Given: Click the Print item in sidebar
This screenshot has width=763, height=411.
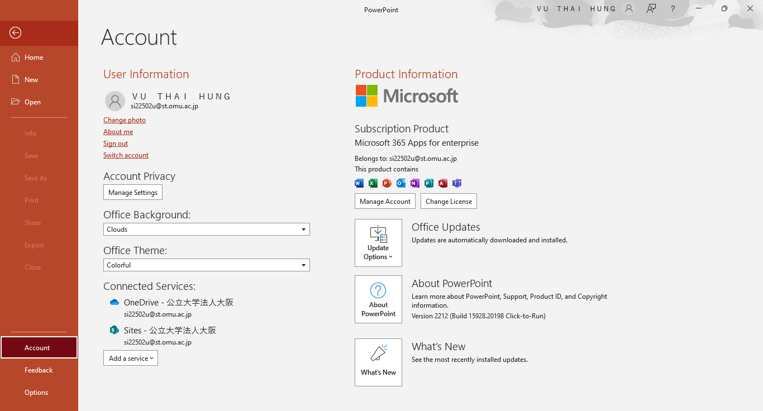Looking at the screenshot, I should [x=39, y=200].
